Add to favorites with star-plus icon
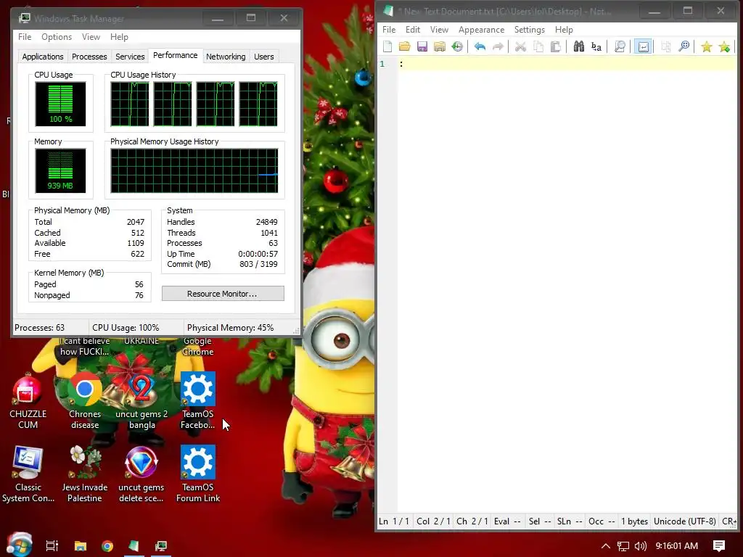Screen dimensions: 743x557 tap(724, 46)
